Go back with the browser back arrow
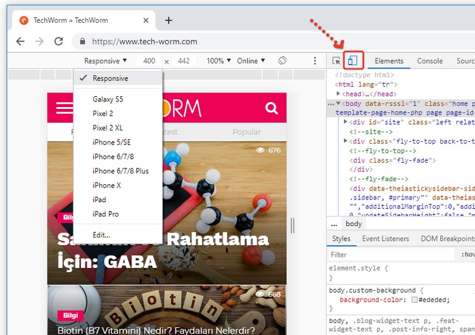The height and width of the screenshot is (335, 475). pyautogui.click(x=20, y=41)
